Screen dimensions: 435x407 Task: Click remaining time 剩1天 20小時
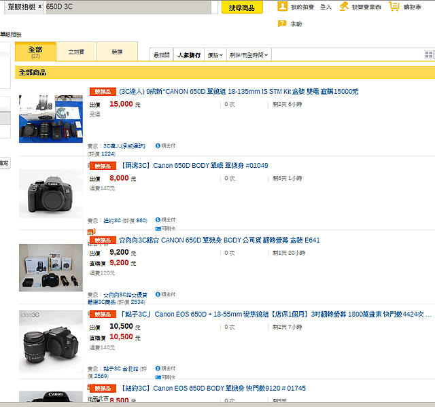point(289,253)
